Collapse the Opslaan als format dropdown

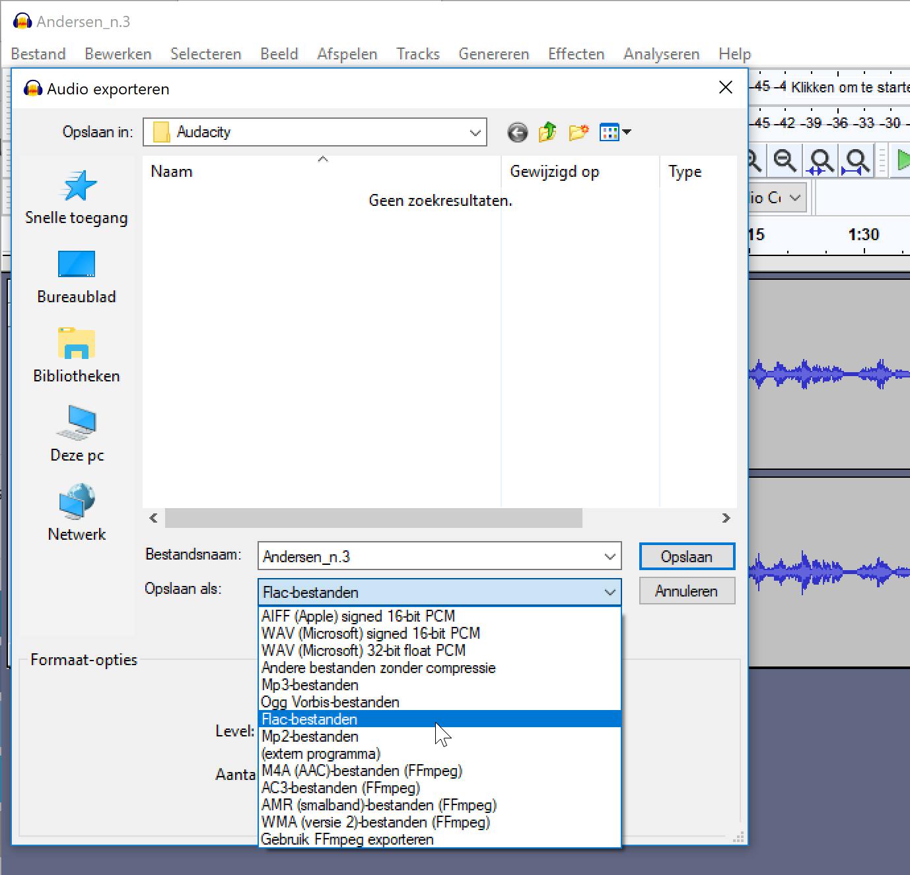(610, 593)
